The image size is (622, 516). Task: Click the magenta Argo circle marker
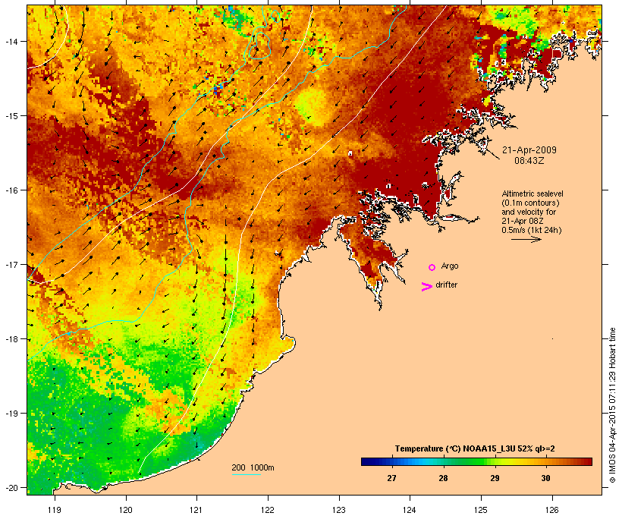click(x=432, y=268)
